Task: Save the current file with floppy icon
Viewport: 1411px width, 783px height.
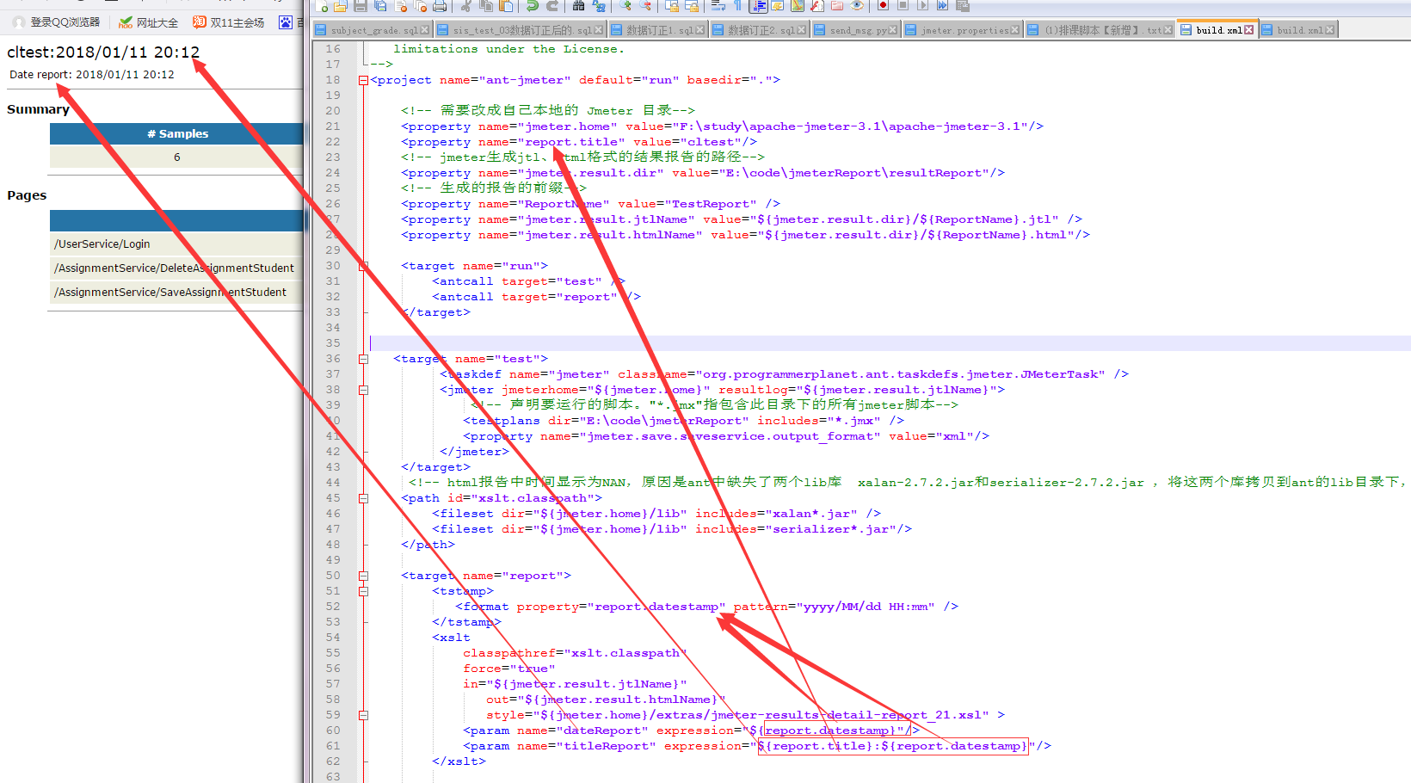Action: 360,5
